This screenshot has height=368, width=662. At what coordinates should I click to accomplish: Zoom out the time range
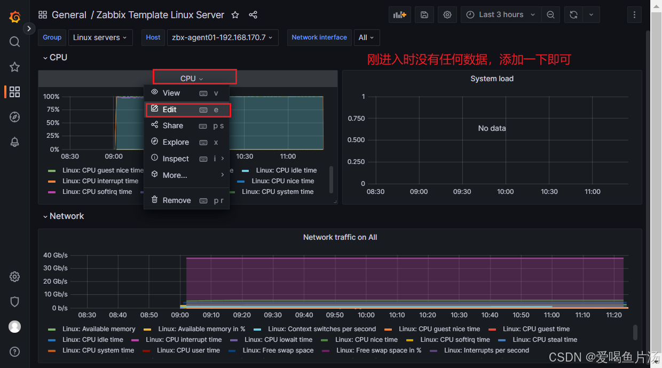[x=550, y=15]
